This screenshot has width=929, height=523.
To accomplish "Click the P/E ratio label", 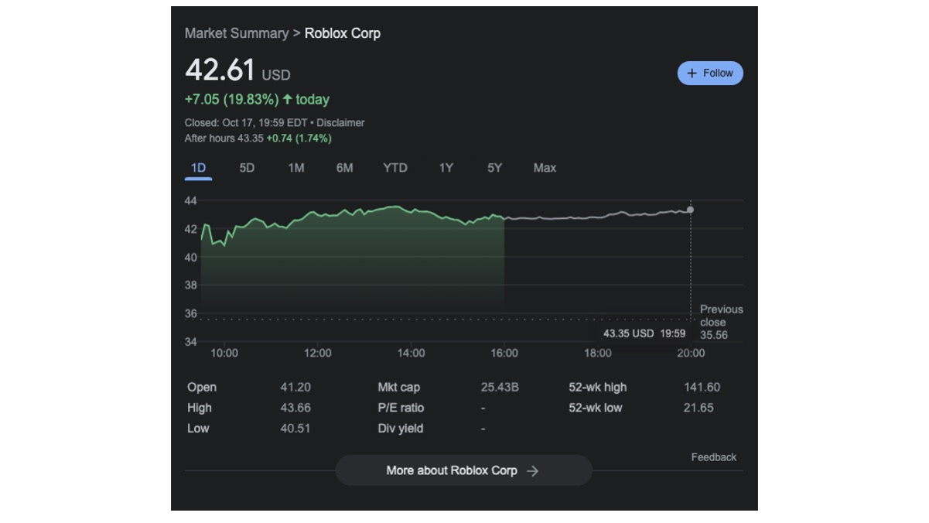I will pyautogui.click(x=401, y=408).
